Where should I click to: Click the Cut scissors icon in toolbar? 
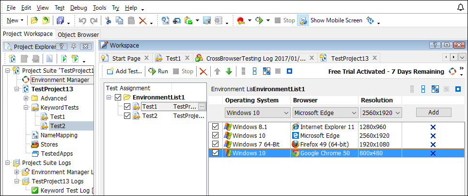pyautogui.click(x=108, y=20)
